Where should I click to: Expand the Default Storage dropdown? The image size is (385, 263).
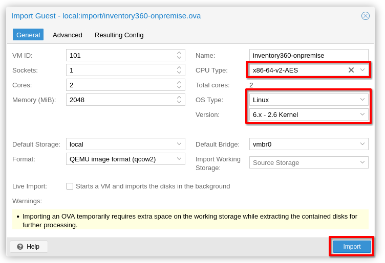click(x=179, y=144)
